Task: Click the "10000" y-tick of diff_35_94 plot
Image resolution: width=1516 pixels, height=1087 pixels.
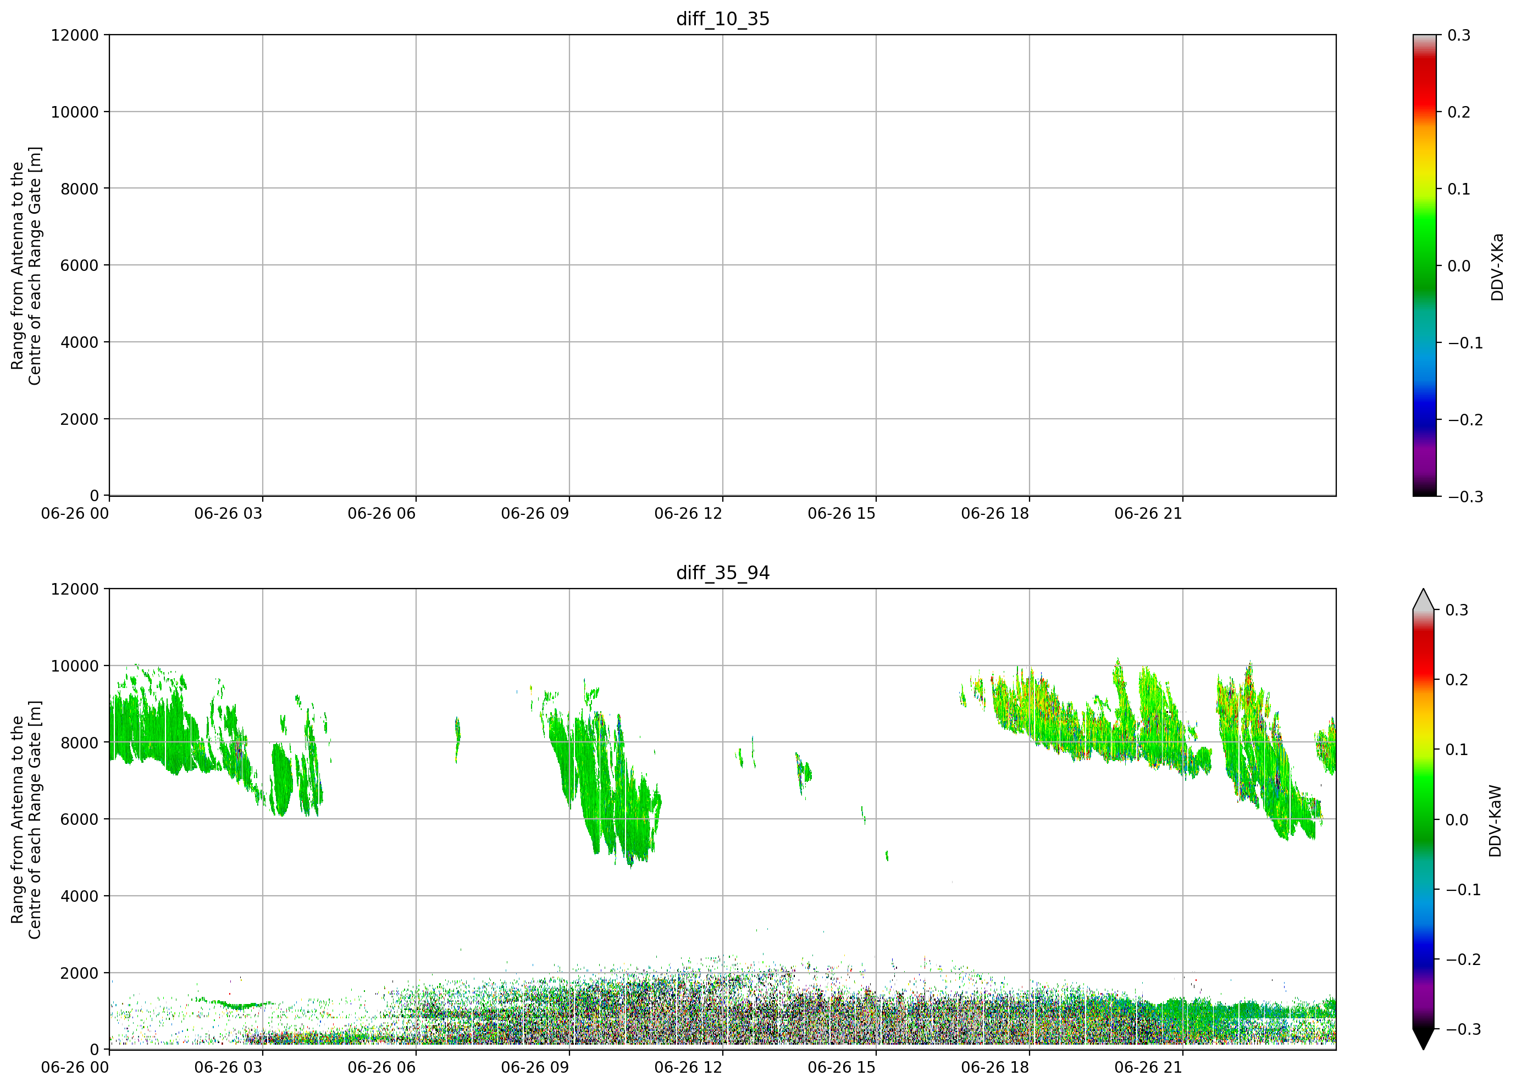Action: (x=75, y=665)
